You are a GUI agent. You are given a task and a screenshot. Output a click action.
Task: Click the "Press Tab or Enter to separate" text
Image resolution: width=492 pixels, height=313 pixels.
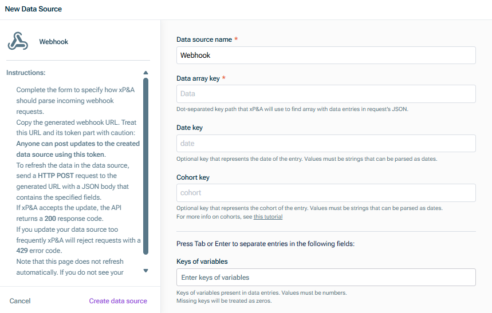click(265, 244)
